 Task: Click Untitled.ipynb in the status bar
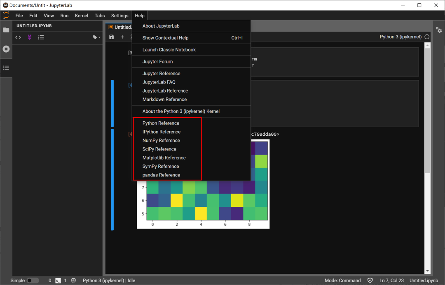coord(424,280)
